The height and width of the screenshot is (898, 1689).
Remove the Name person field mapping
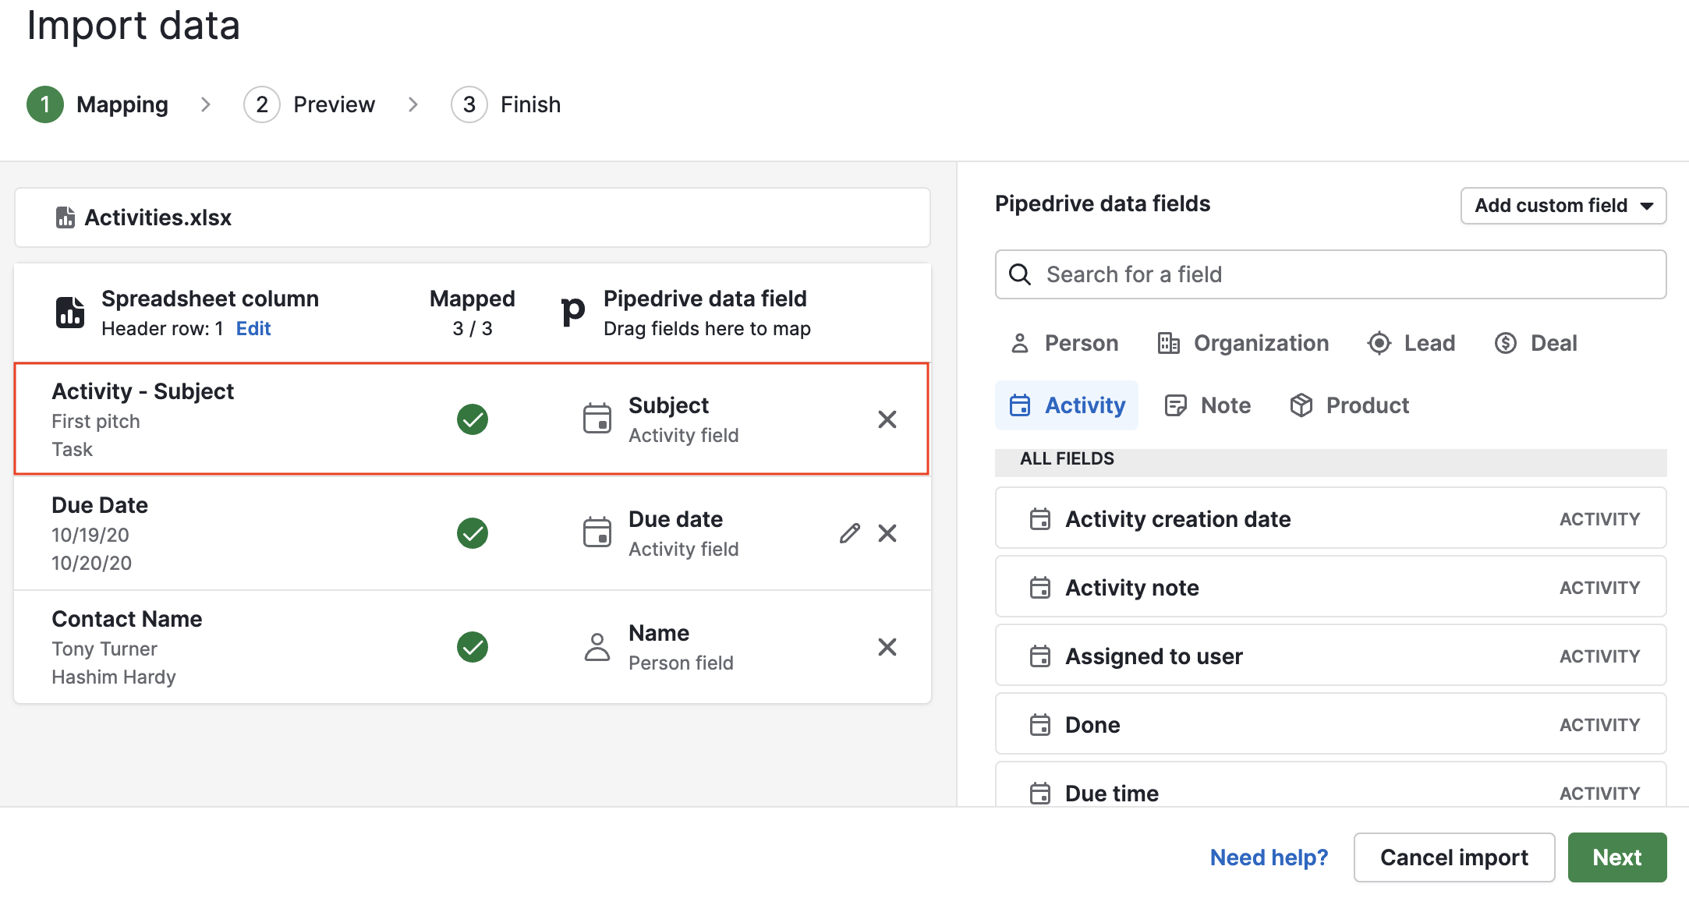887,647
